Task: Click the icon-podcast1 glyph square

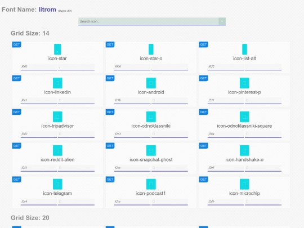Action: click(x=151, y=184)
